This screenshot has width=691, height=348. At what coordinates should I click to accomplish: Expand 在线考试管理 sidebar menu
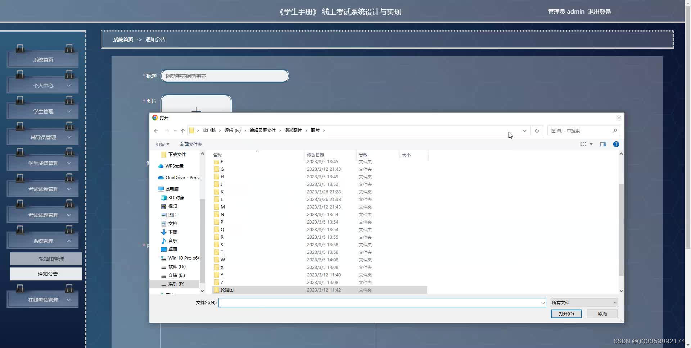pos(43,300)
